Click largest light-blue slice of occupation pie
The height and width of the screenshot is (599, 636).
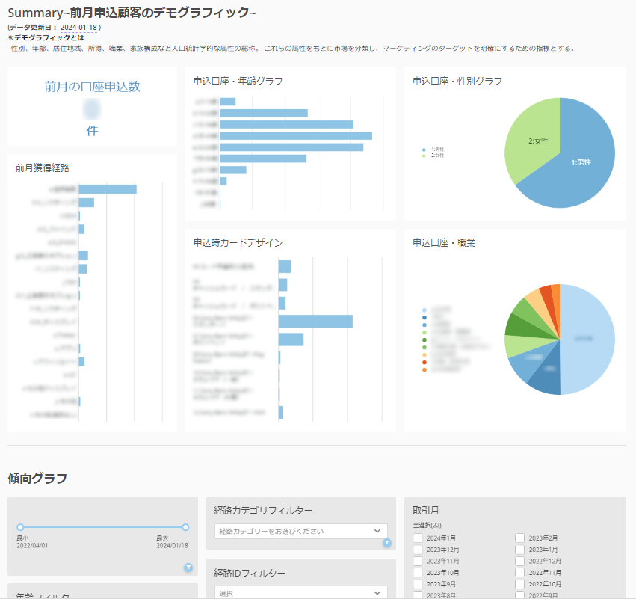588,339
